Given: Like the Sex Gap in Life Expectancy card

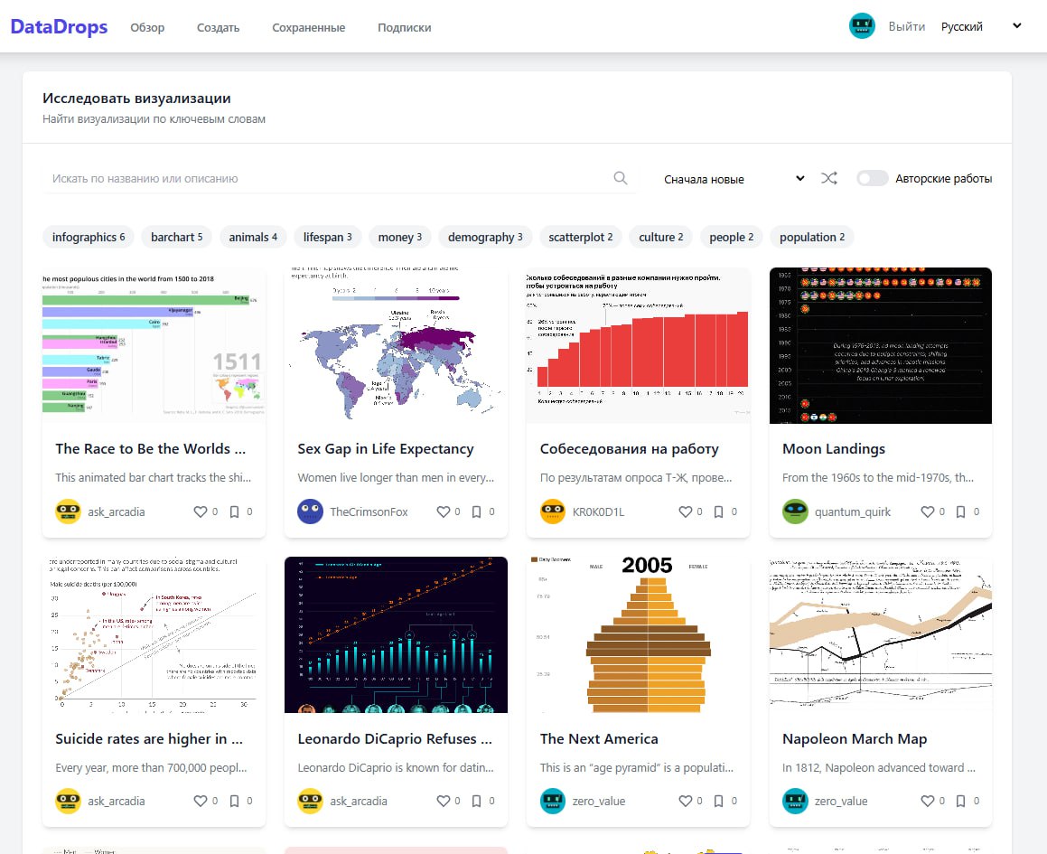Looking at the screenshot, I should pyautogui.click(x=444, y=511).
